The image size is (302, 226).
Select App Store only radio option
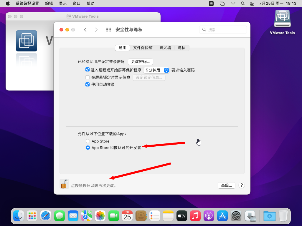[x=88, y=141]
